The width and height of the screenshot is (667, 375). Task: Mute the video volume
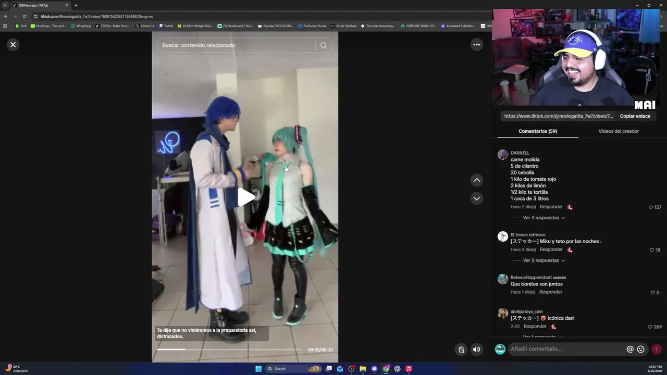pyautogui.click(x=476, y=349)
